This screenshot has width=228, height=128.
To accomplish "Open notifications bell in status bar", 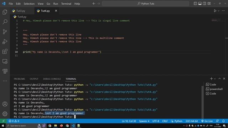I will (223, 121).
